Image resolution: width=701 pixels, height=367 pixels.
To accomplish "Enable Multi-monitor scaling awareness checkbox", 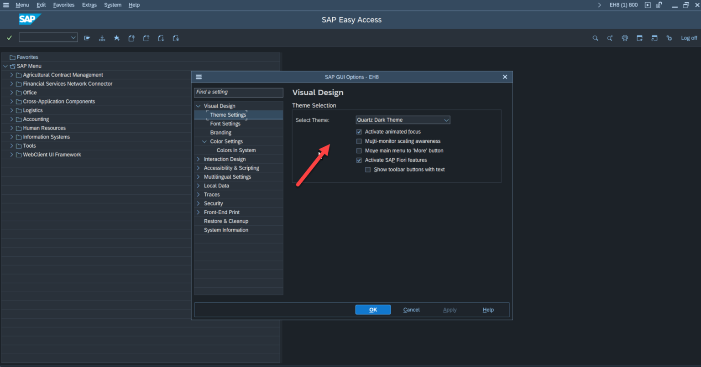I will click(x=359, y=141).
